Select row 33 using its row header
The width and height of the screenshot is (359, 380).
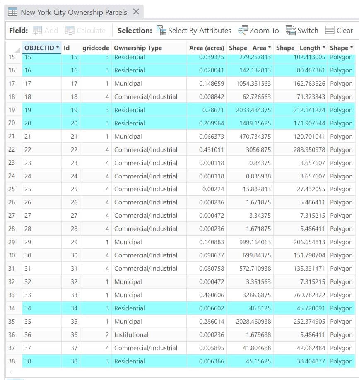point(14,295)
